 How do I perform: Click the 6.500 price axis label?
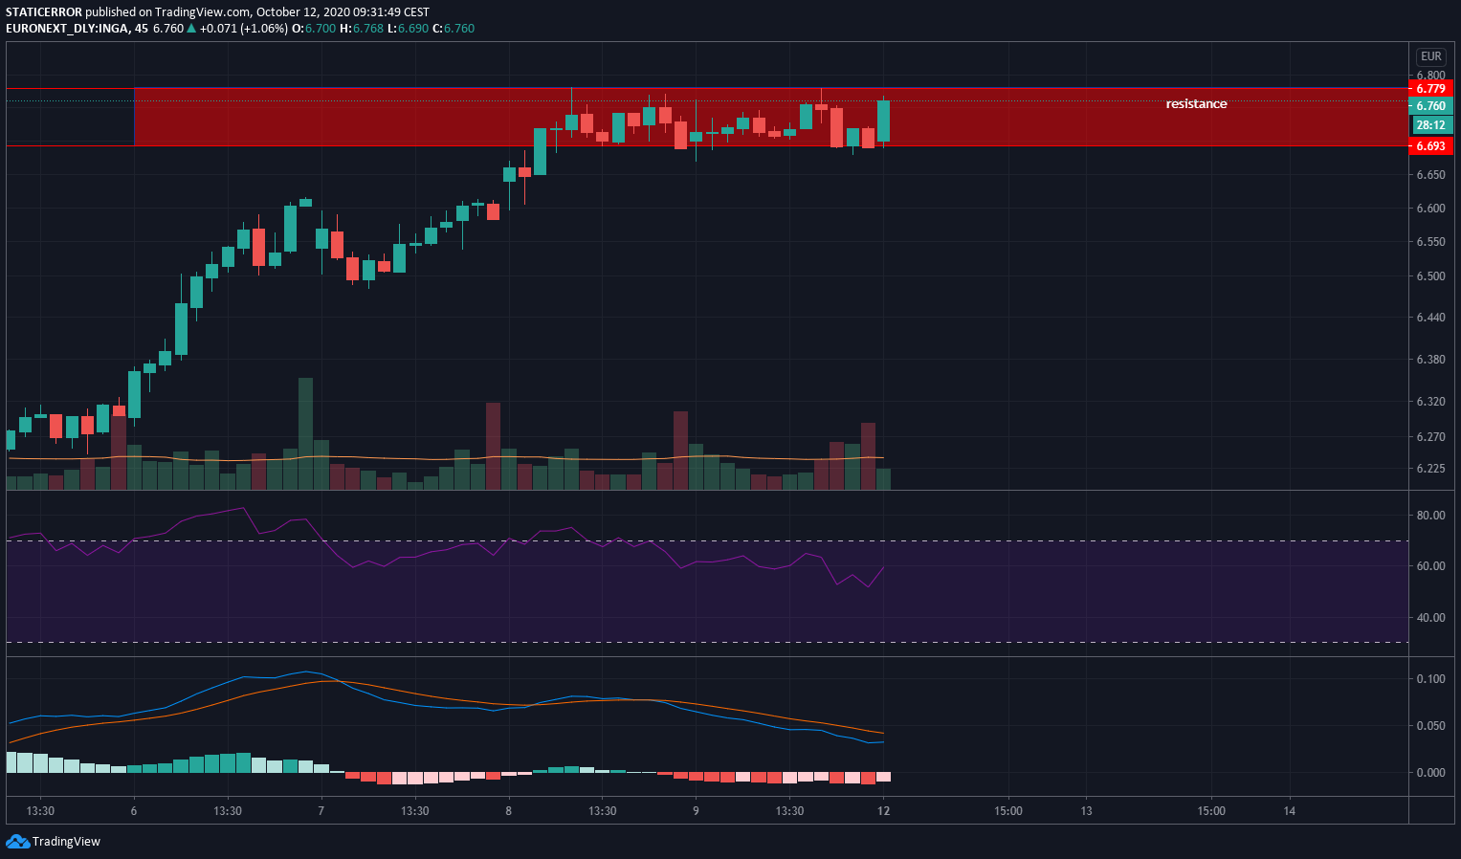click(x=1430, y=275)
